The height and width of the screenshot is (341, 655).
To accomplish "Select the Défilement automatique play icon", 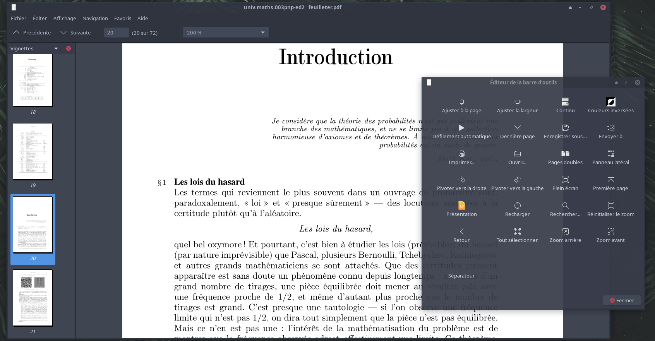I will pyautogui.click(x=461, y=128).
